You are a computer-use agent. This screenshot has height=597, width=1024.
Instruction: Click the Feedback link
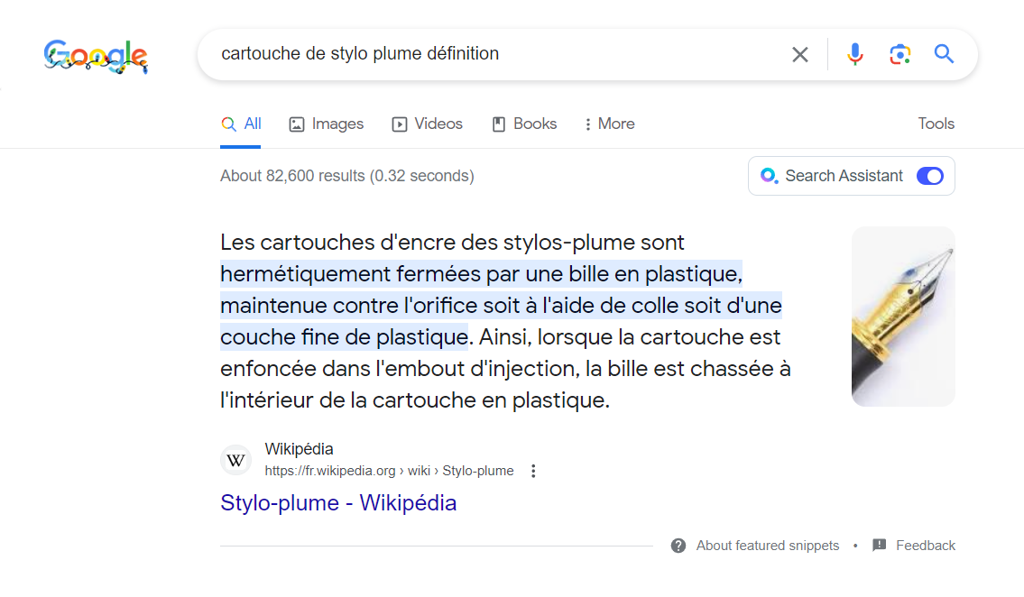[926, 546]
